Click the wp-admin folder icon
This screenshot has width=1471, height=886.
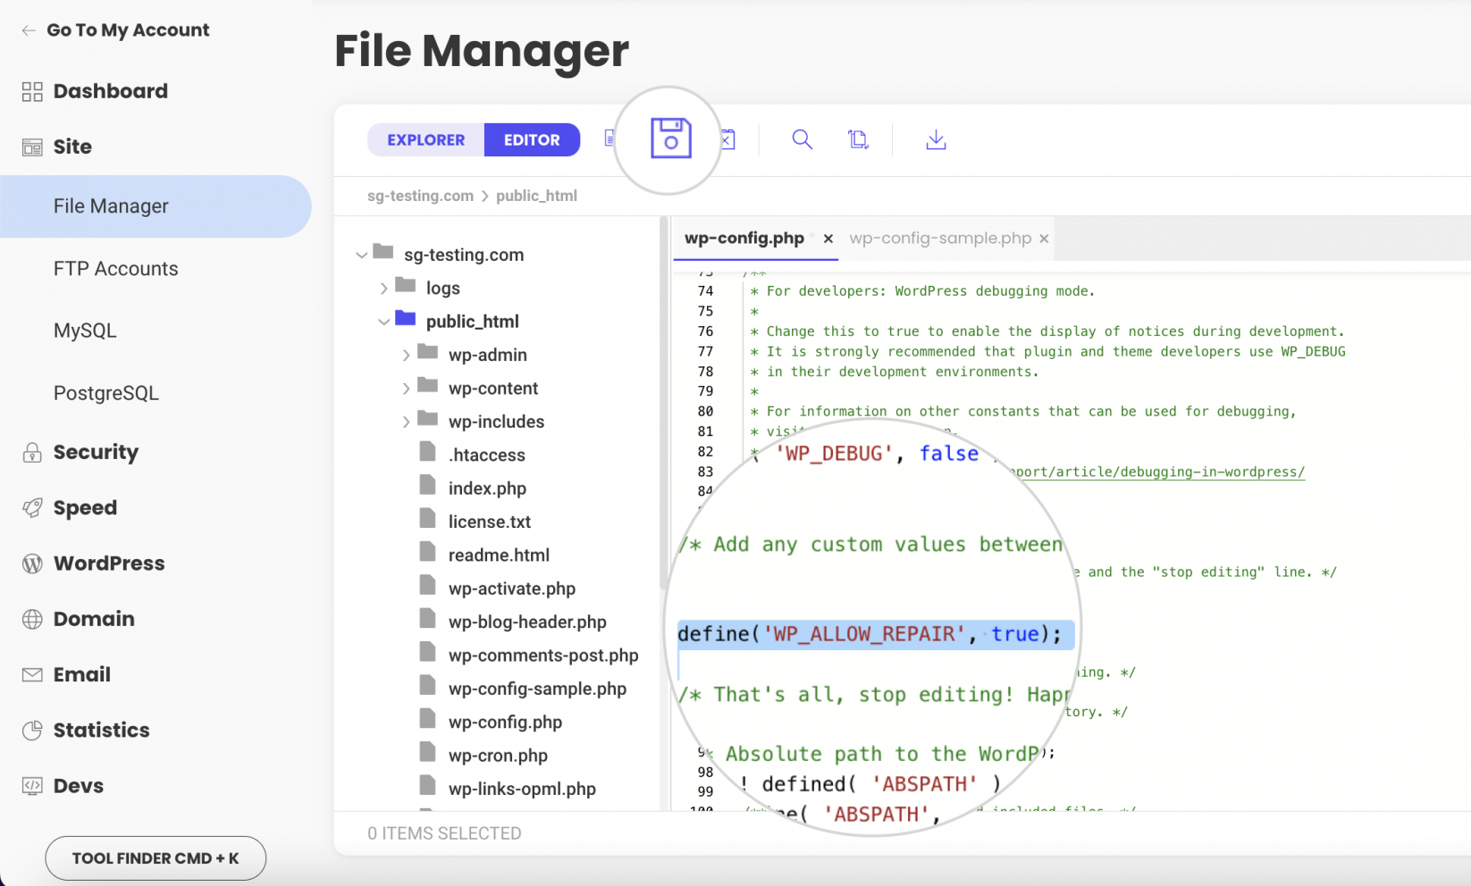pyautogui.click(x=428, y=352)
